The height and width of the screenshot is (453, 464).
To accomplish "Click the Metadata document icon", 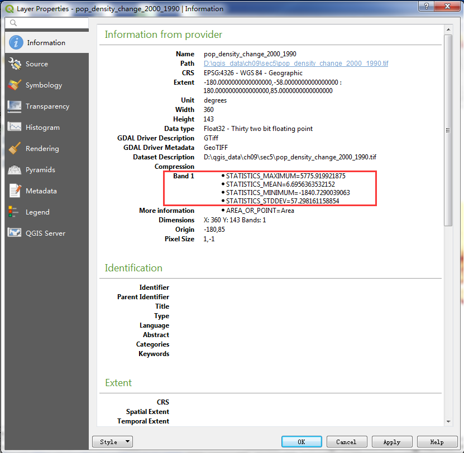I will pyautogui.click(x=15, y=191).
